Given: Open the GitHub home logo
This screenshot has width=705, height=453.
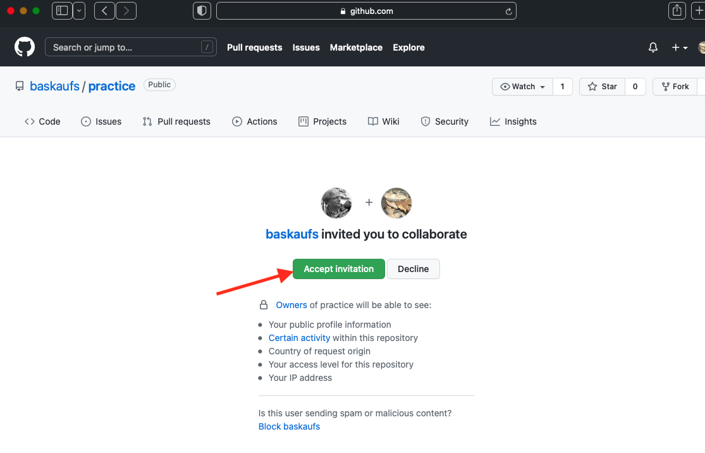Looking at the screenshot, I should pyautogui.click(x=25, y=47).
